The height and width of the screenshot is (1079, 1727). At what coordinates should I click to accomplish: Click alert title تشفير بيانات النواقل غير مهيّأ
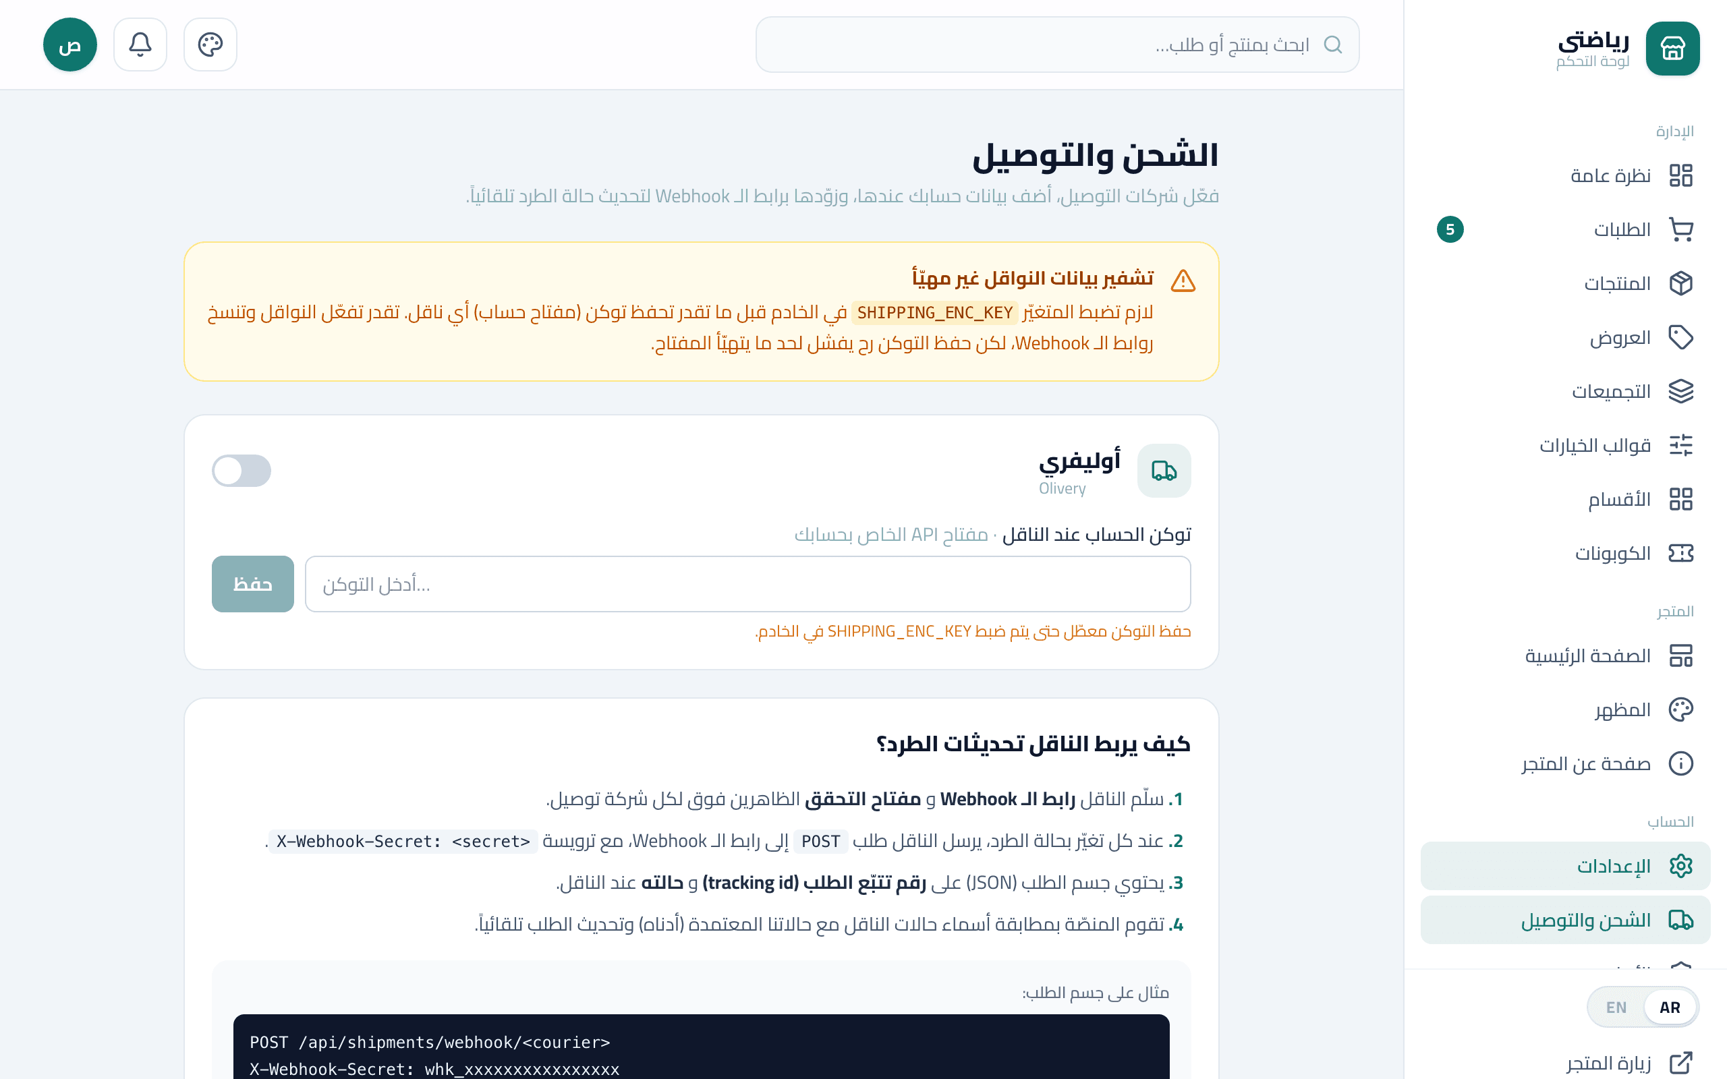1032,278
